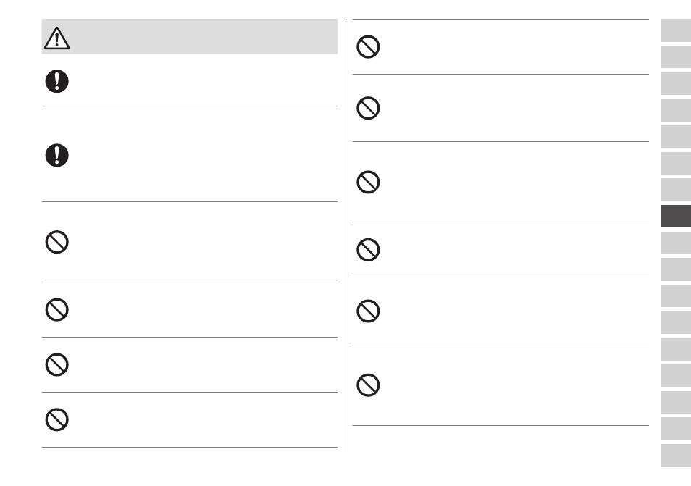Click the fifth prohibition icon in the right column
This screenshot has width=691, height=486.
click(368, 311)
